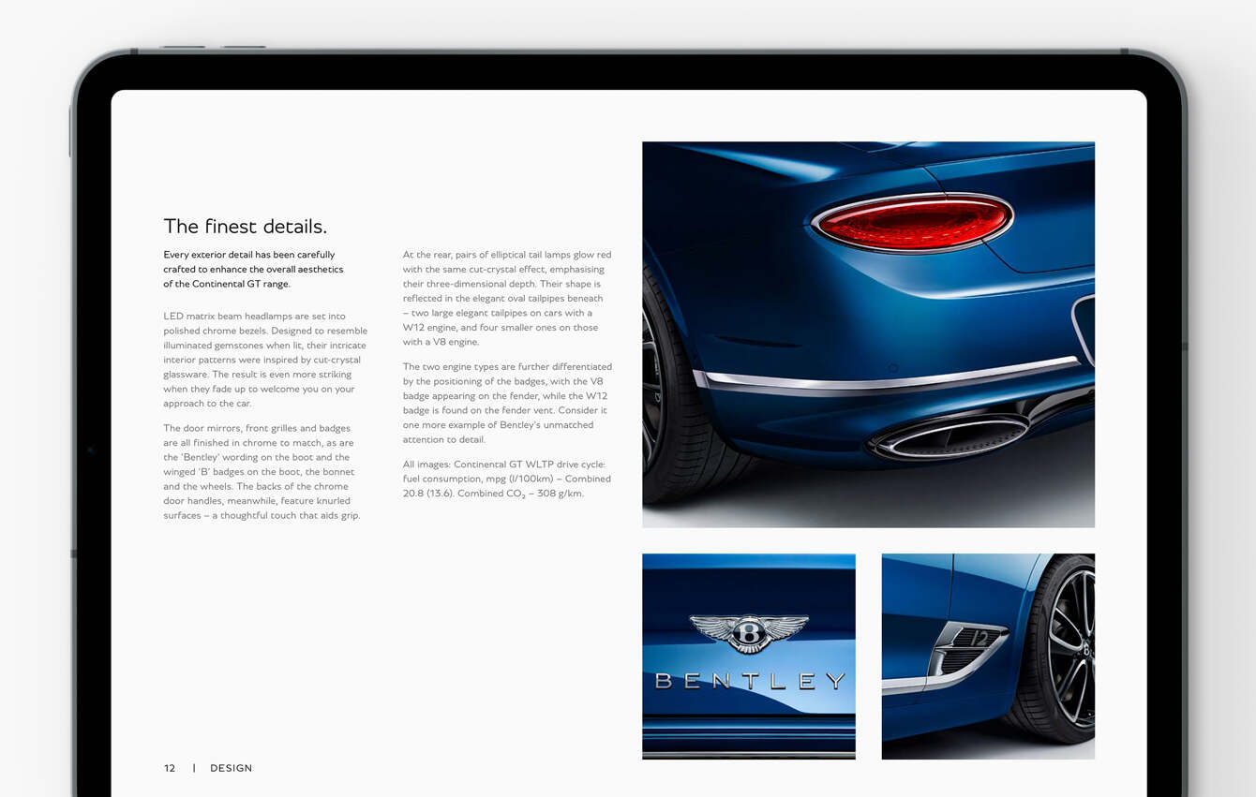
Task: Click the bold intro about exterior details
Action: [x=254, y=269]
